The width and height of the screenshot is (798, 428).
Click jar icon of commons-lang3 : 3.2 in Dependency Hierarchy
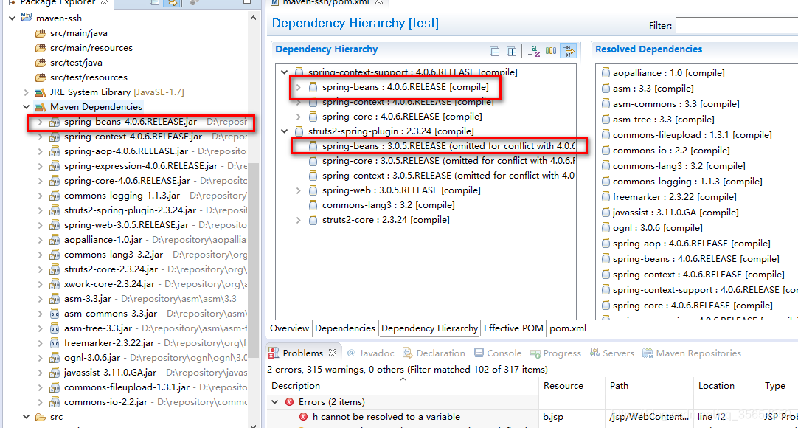[313, 205]
